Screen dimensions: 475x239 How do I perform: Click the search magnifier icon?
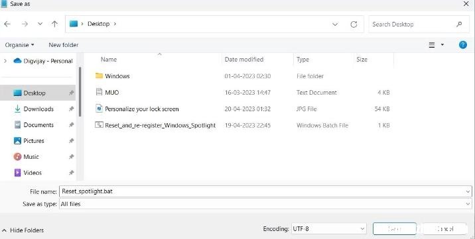tap(459, 24)
